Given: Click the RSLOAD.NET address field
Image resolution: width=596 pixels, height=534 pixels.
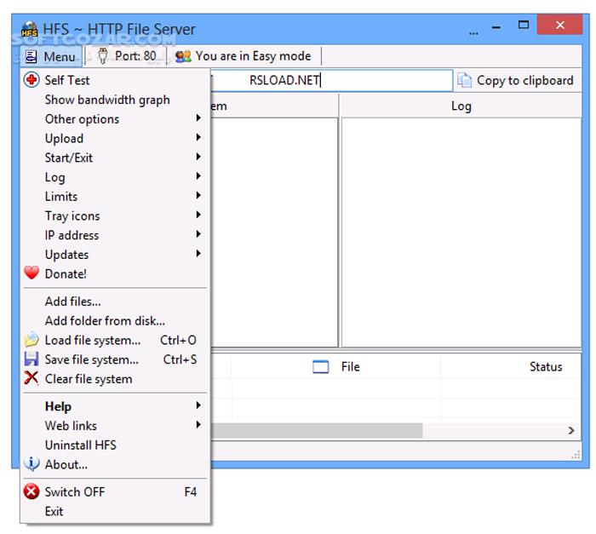Looking at the screenshot, I should point(331,80).
